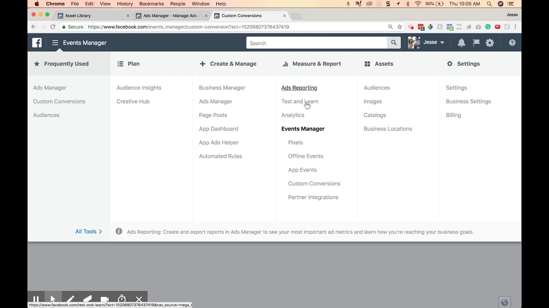The width and height of the screenshot is (549, 308).
Task: Open App Dashboard
Action: [x=219, y=129]
